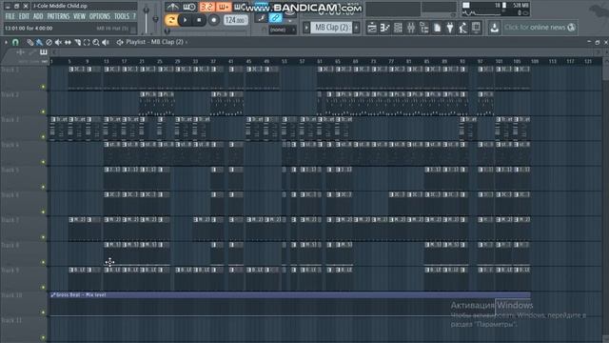The width and height of the screenshot is (609, 343).
Task: Open the VIEW menu
Action: pos(79,16)
